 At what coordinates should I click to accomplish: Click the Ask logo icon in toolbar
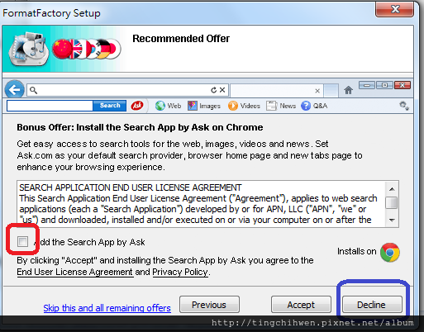tap(137, 106)
